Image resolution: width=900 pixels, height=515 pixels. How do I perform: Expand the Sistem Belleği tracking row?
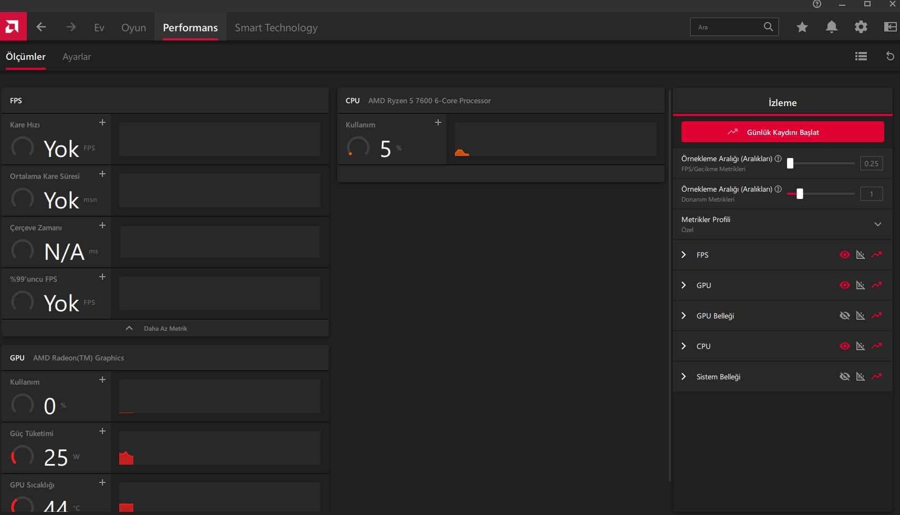(x=684, y=376)
